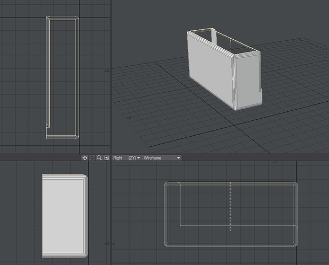Open the Right (ZY) view dropdown
The width and height of the screenshot is (329, 265).
[x=126, y=158]
